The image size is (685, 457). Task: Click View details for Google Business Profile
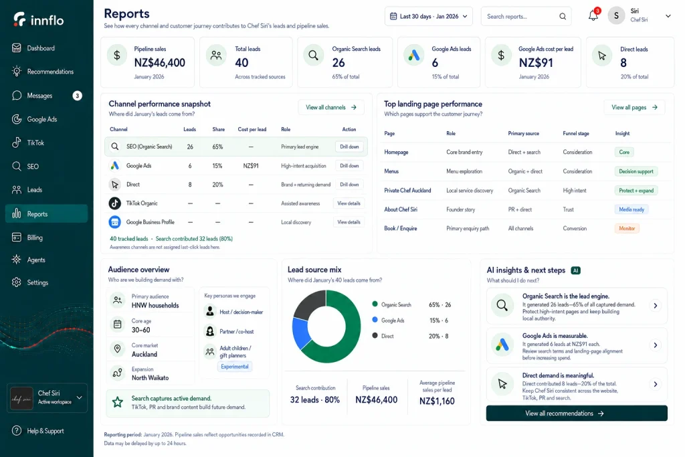click(349, 222)
